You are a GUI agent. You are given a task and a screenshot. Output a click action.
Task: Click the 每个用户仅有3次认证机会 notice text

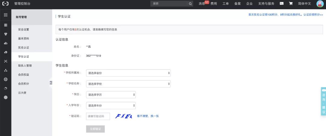pos(88,29)
